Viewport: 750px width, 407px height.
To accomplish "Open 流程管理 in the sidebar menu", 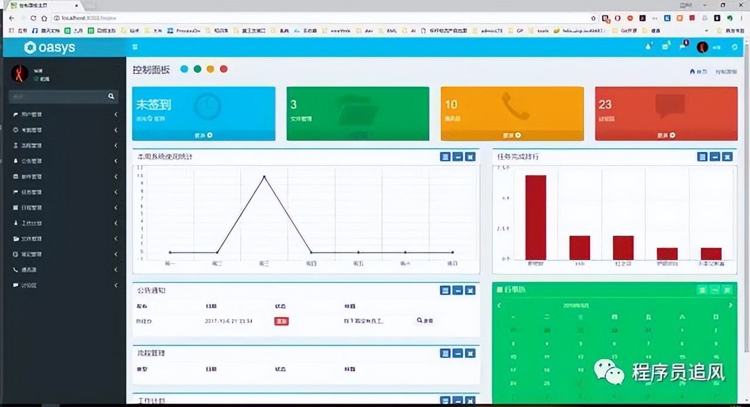I will point(64,145).
